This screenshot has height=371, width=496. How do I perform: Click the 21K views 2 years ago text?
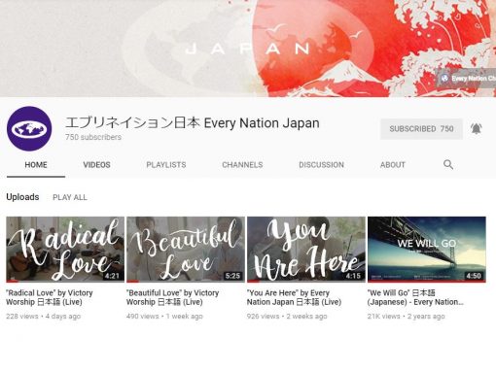click(407, 317)
